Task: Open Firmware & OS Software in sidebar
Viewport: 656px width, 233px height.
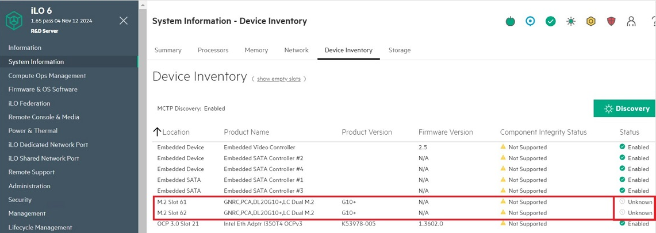Action: (43, 90)
